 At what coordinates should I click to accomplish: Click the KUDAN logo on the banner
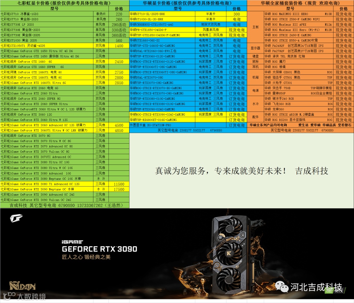tap(22, 286)
